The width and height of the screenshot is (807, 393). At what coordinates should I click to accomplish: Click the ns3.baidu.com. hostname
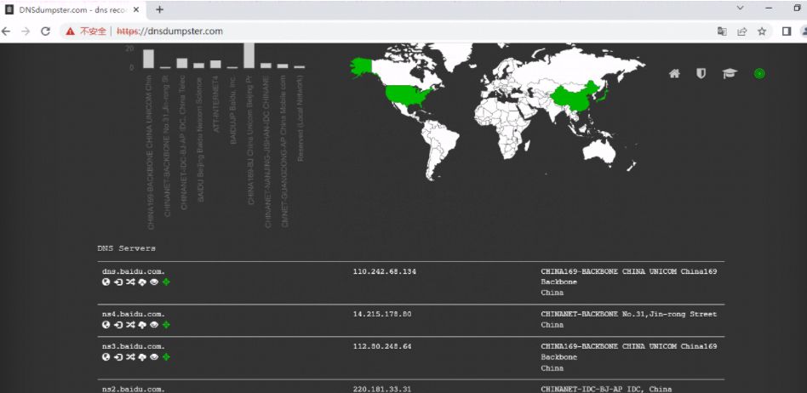point(134,346)
